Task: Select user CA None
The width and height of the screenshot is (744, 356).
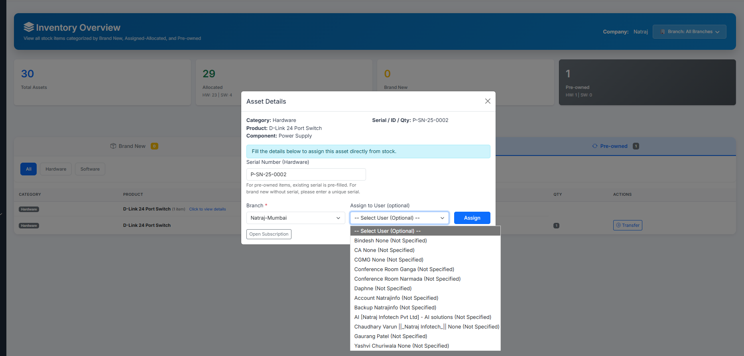Action: pyautogui.click(x=425, y=250)
